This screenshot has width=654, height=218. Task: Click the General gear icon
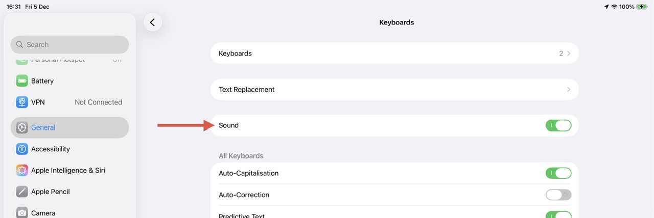[22, 128]
